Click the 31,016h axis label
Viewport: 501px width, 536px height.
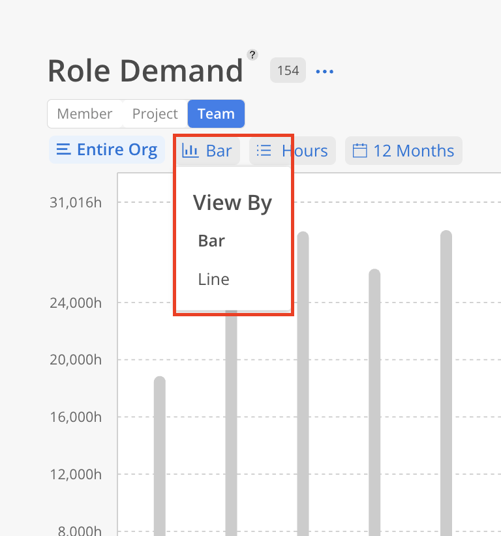pos(76,203)
